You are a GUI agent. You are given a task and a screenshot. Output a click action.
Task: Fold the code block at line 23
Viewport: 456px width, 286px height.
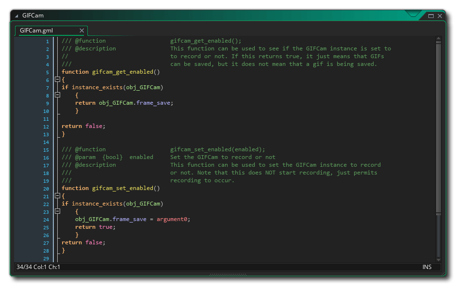[x=57, y=212]
